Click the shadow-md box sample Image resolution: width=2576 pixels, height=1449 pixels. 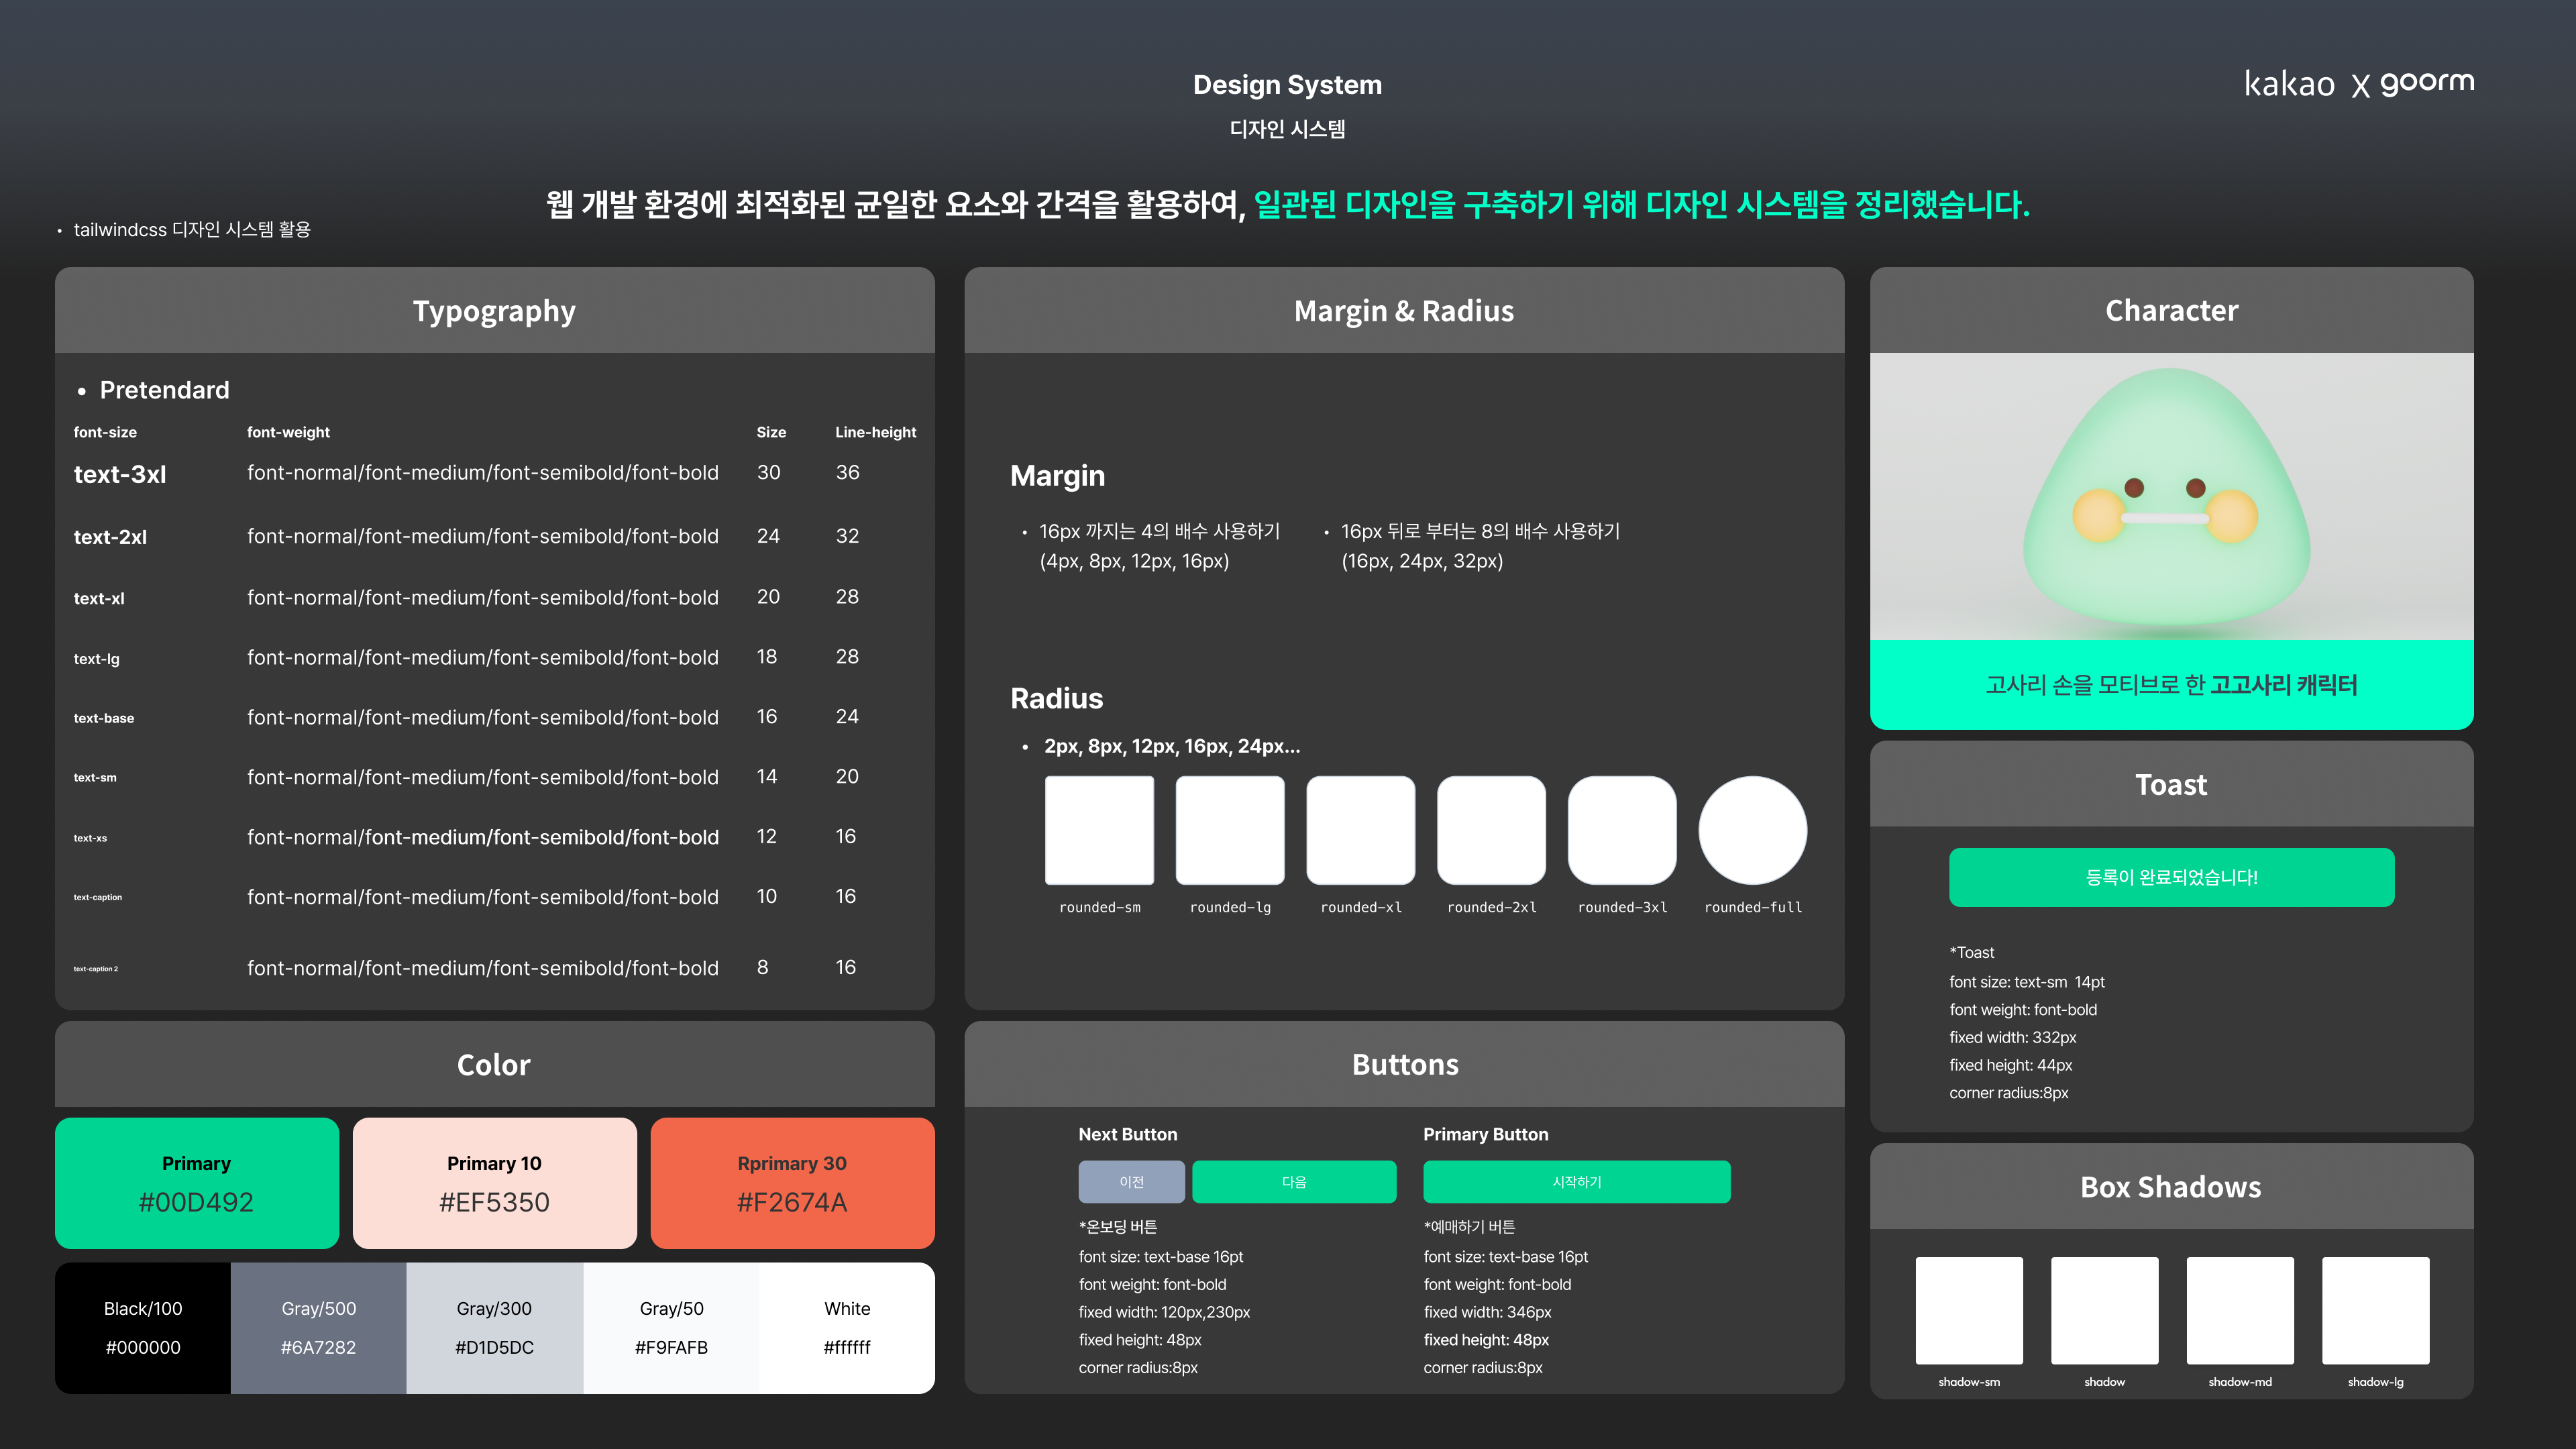coord(2240,1310)
